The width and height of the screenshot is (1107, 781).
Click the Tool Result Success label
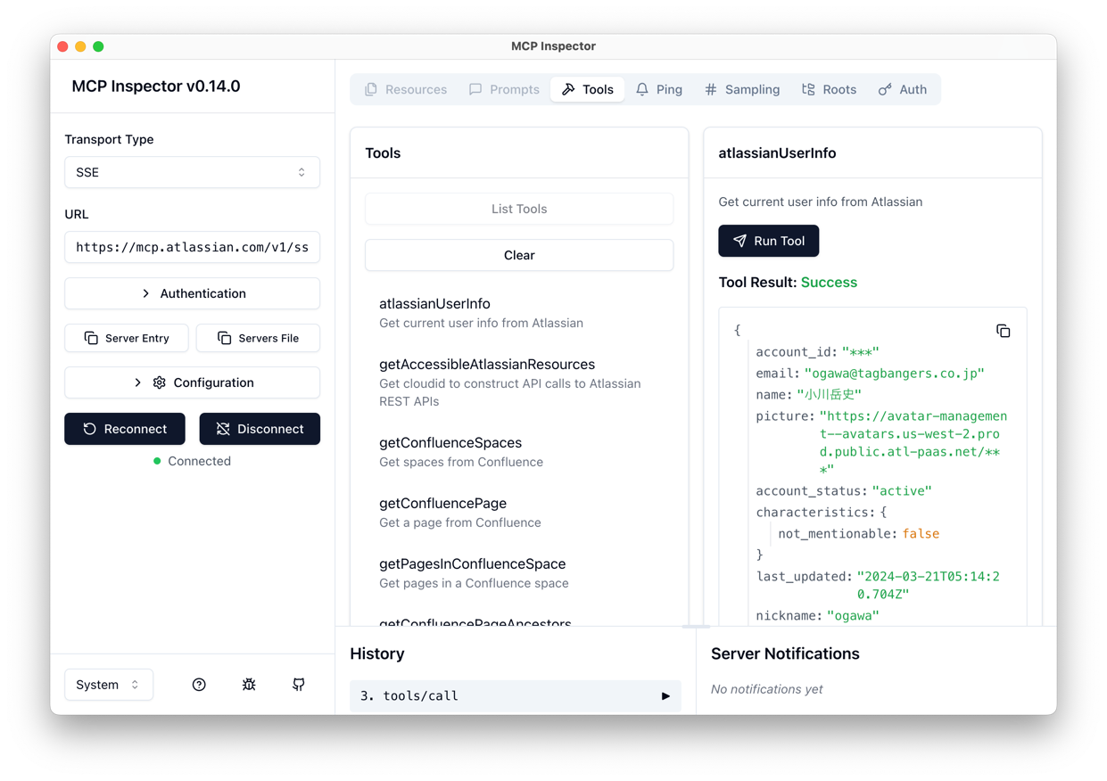(829, 283)
